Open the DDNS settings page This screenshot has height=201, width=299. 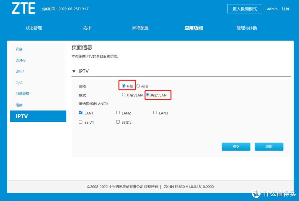[x=20, y=60]
